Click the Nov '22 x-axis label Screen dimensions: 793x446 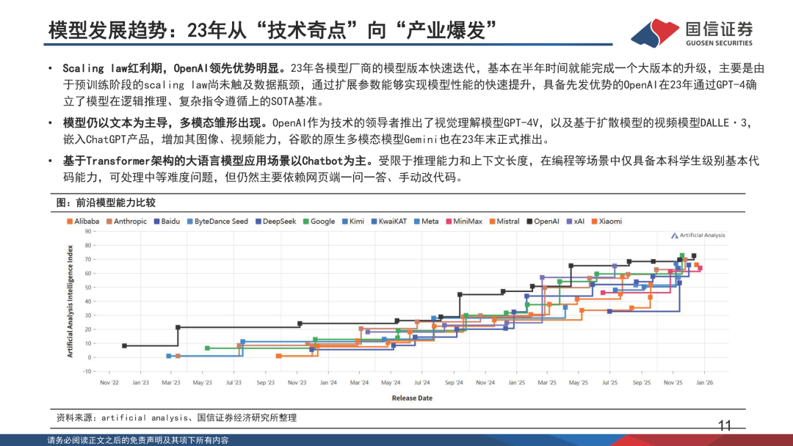(x=109, y=382)
